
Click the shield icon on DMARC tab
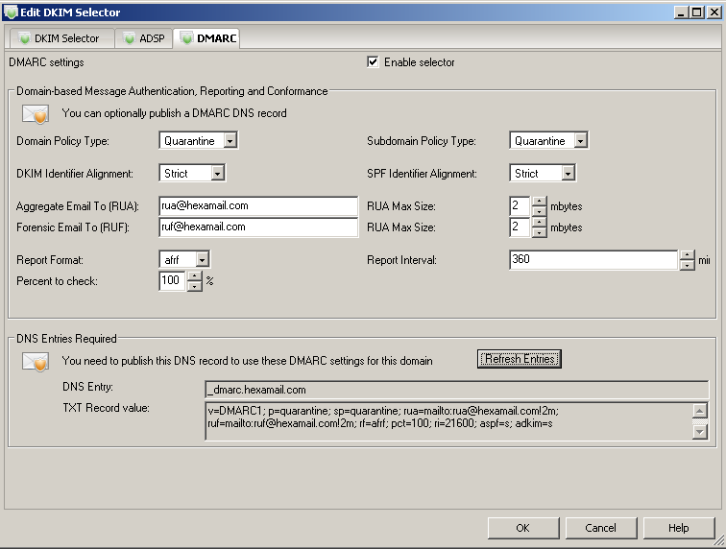coord(186,39)
